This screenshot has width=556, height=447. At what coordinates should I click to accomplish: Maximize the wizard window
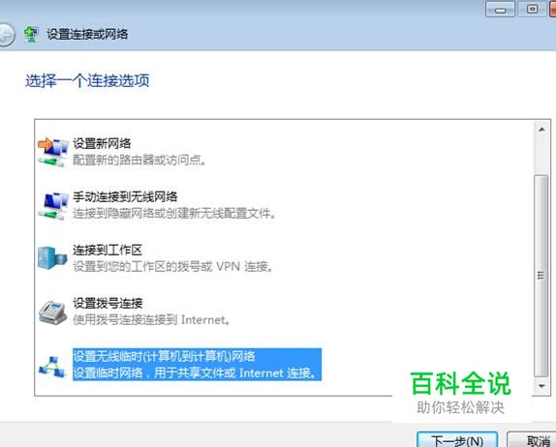pyautogui.click(x=532, y=10)
